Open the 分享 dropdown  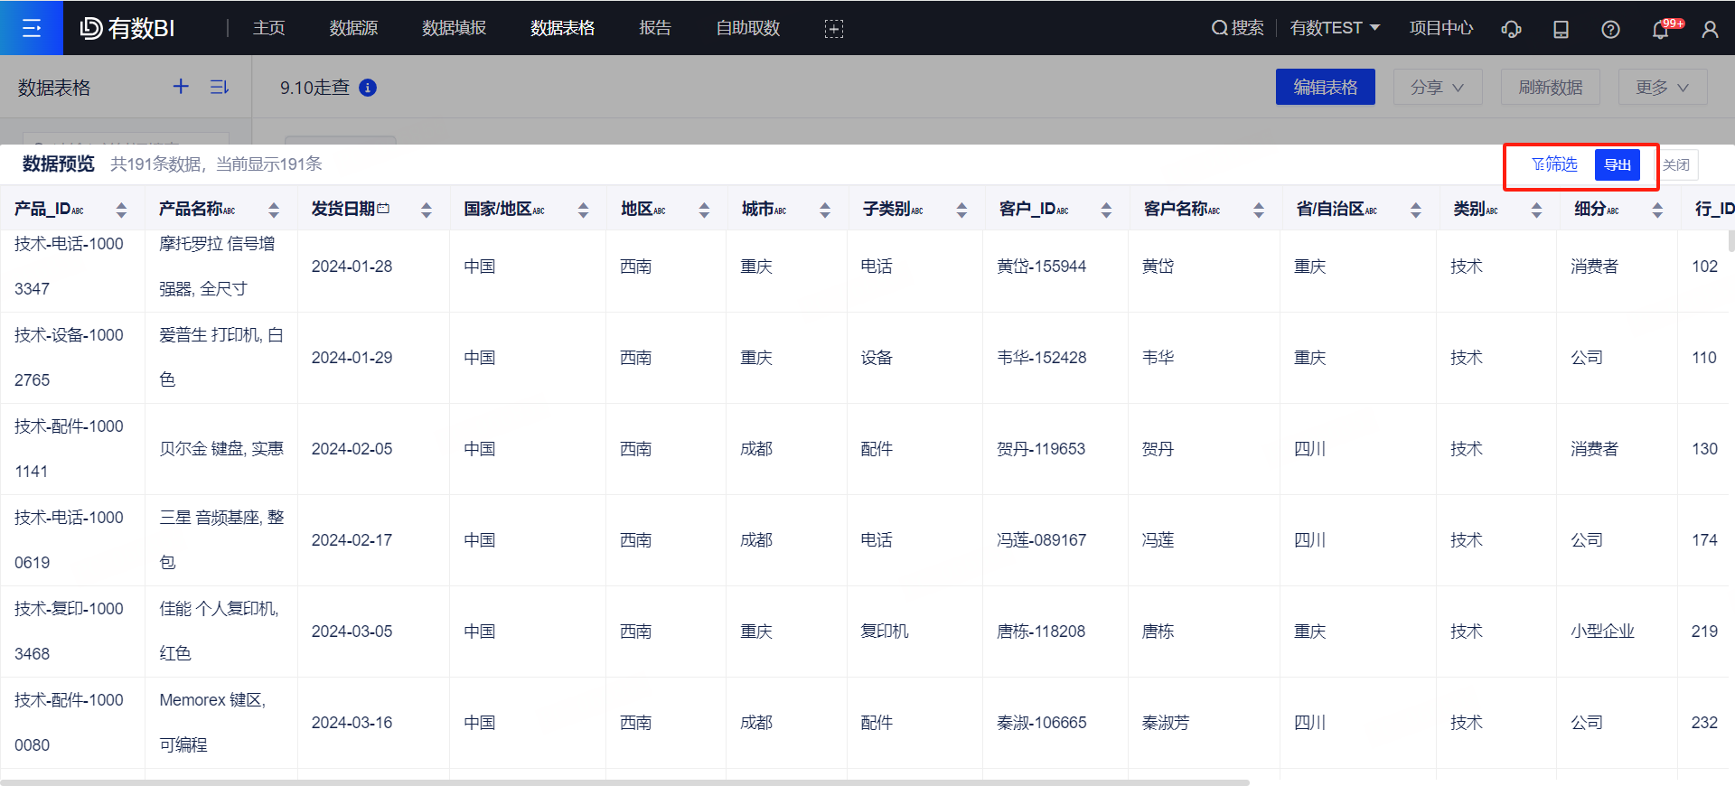coord(1437,87)
